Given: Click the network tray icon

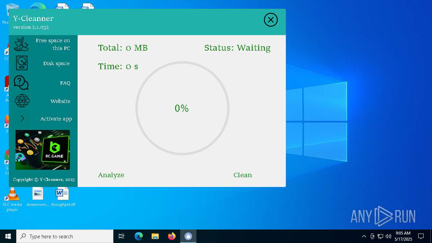Looking at the screenshot, I should pos(380,236).
